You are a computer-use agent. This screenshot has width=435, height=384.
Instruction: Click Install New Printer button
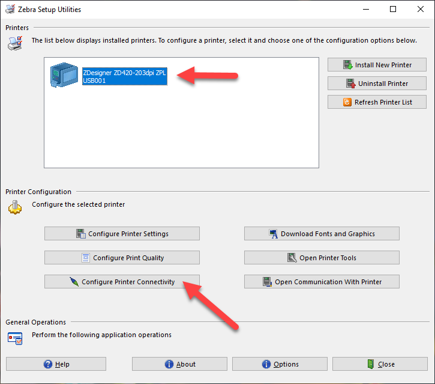pos(377,65)
